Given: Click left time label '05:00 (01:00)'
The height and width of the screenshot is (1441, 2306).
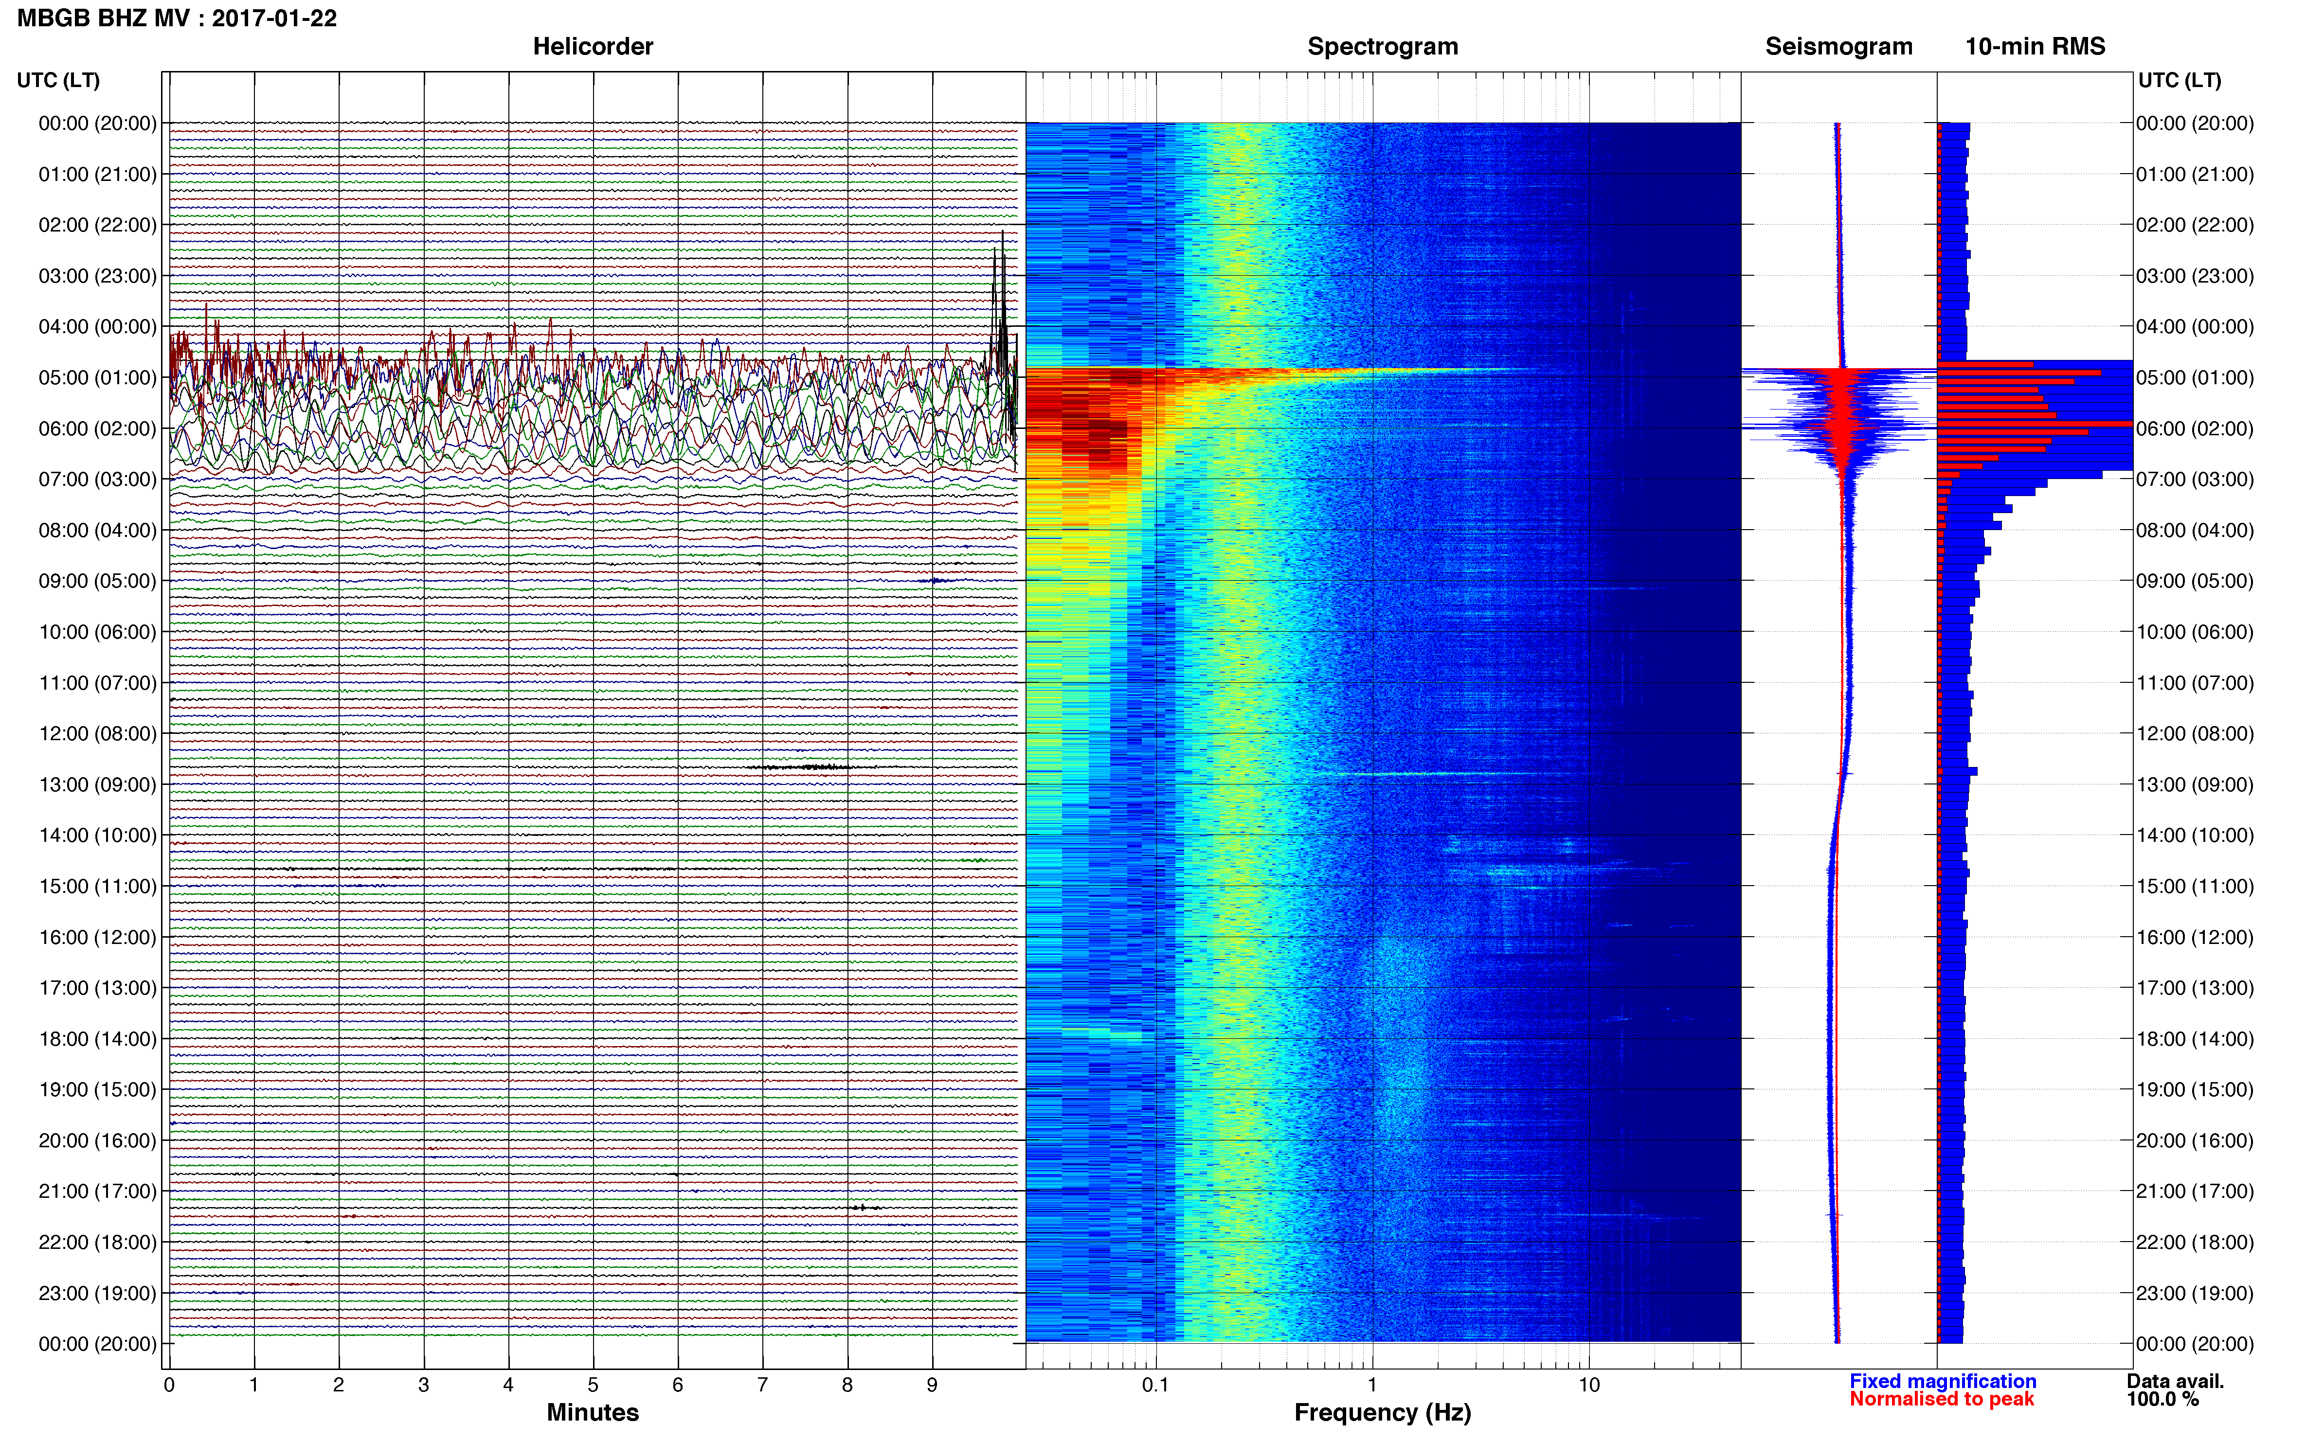Looking at the screenshot, I should (97, 377).
